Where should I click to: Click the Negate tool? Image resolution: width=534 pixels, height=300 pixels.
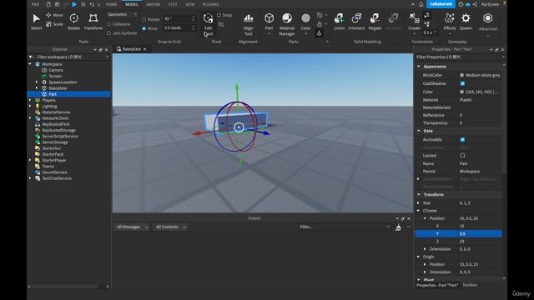pos(375,22)
